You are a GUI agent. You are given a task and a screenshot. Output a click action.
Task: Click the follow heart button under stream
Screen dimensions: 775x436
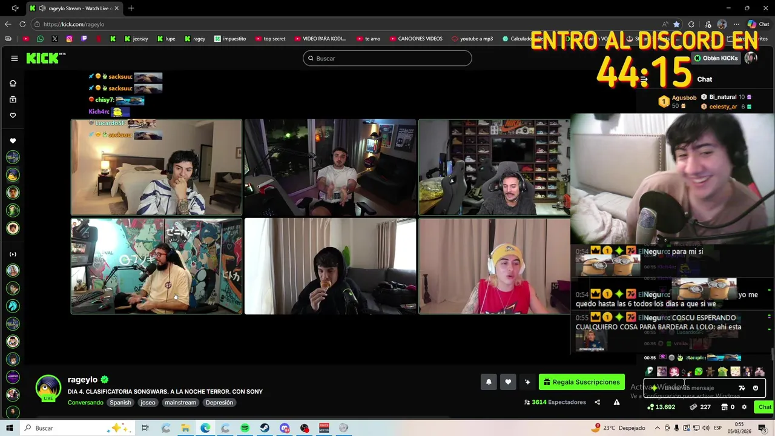tap(508, 382)
